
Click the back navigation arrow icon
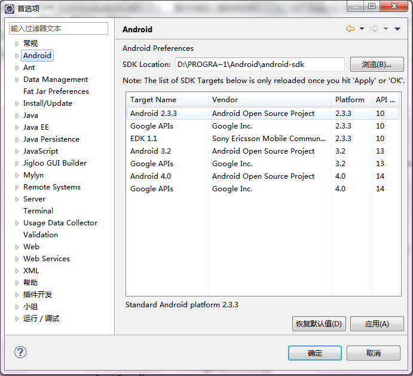(350, 29)
